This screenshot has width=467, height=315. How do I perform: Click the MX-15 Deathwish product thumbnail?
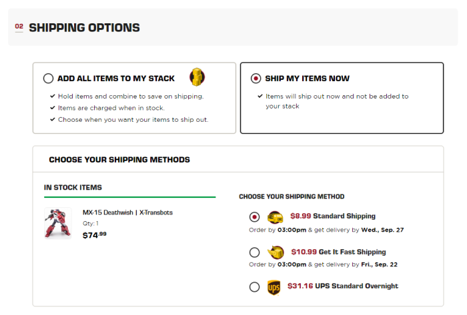coord(58,223)
